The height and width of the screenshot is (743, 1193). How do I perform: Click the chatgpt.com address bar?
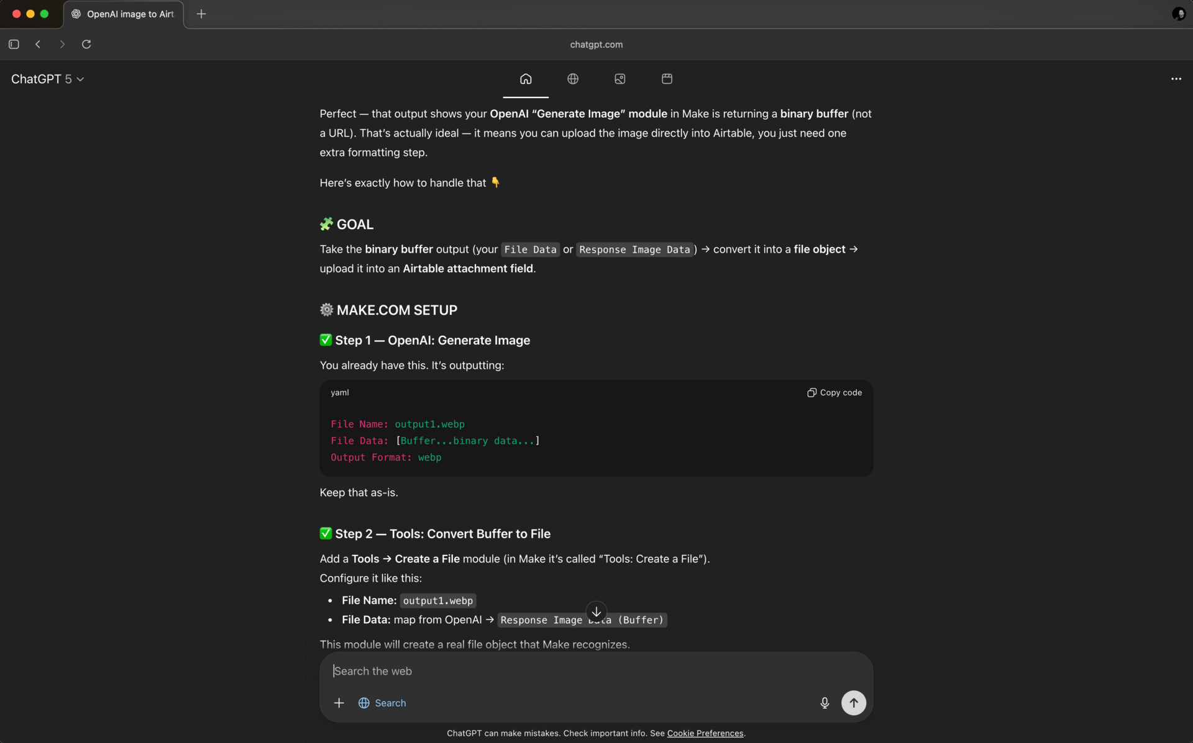(x=596, y=44)
